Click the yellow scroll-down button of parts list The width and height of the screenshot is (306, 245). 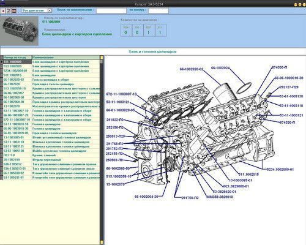pos(102,243)
